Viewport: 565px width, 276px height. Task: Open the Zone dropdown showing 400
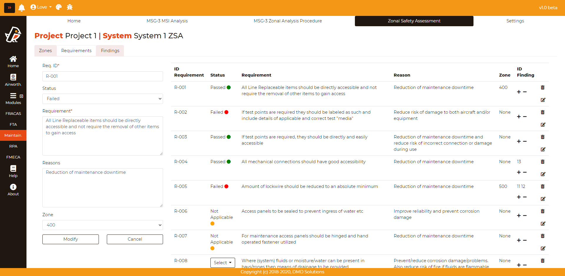103,225
